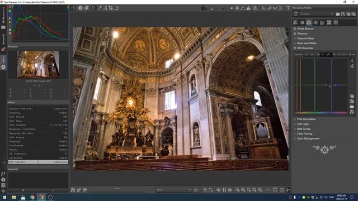Copy processing profile to clipboard icon
This screenshot has height=201, width=358.
(348, 14)
